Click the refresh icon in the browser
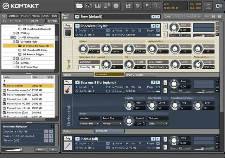The width and height of the screenshot is (225, 158). [x=5, y=21]
